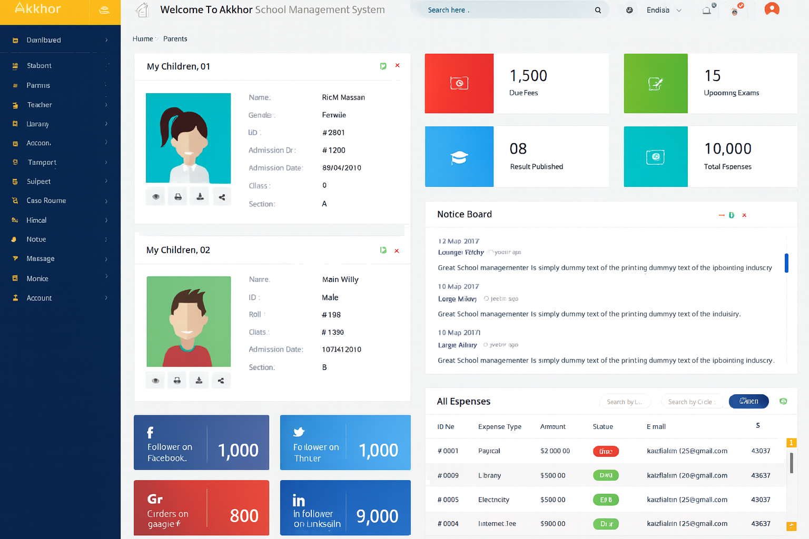Open the notifications bell icon in header
The height and width of the screenshot is (539, 809).
click(x=707, y=10)
